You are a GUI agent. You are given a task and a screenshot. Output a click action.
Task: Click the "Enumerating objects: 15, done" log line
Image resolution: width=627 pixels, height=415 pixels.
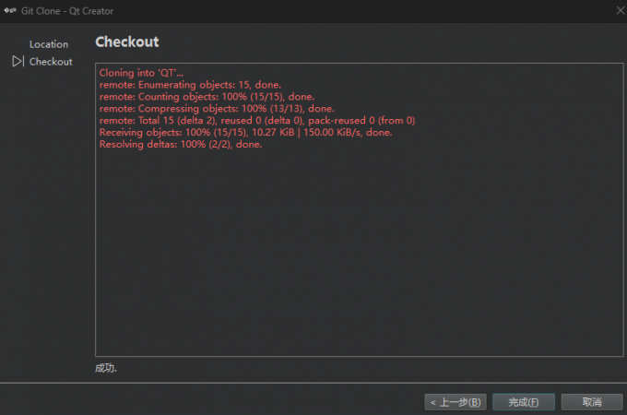(x=190, y=85)
